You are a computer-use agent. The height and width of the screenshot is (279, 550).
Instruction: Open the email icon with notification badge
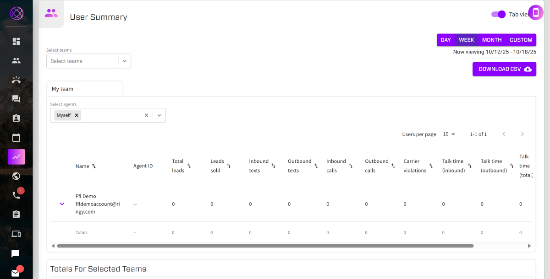[x=16, y=273]
